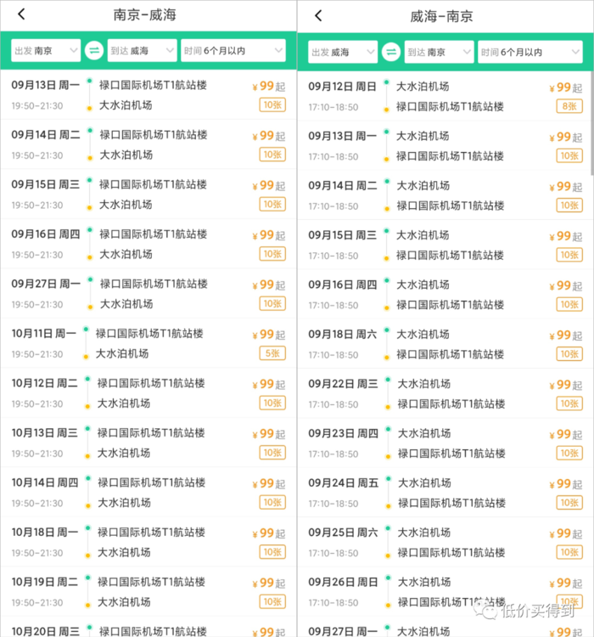Go back from the 威海-南京 page

(318, 15)
